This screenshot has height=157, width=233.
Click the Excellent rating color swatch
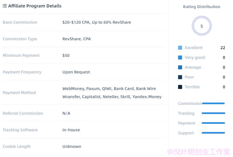coord(180,48)
